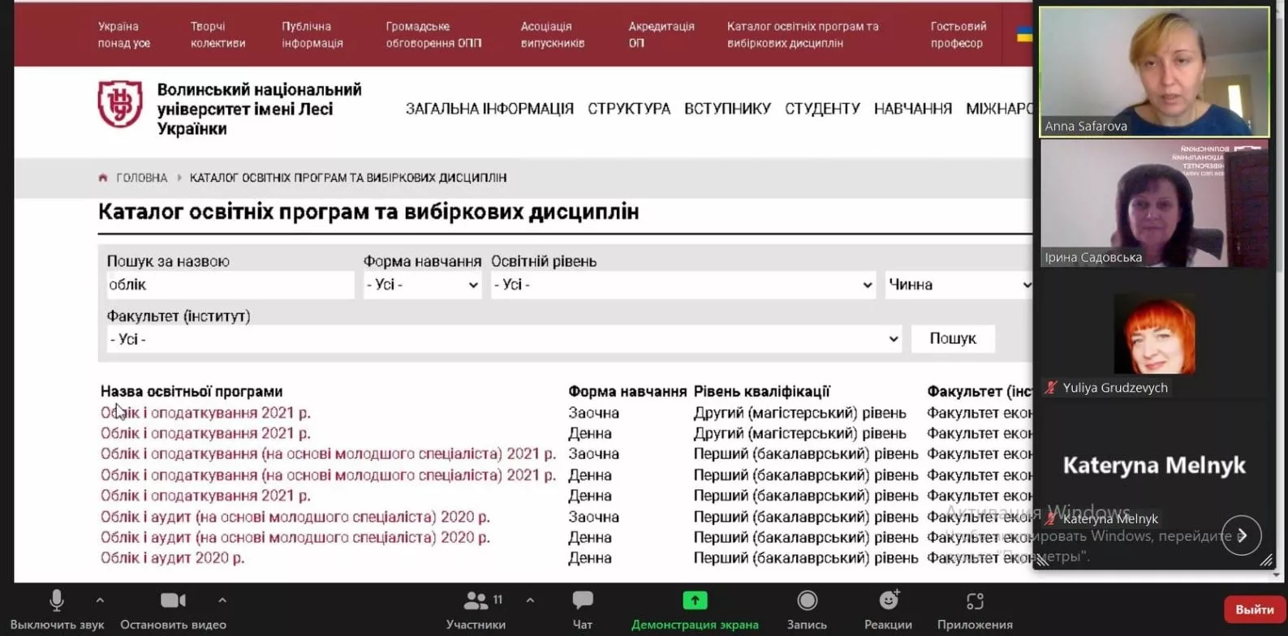Select Yuliya Grudzevych participant tile
The image size is (1288, 636).
(1154, 334)
